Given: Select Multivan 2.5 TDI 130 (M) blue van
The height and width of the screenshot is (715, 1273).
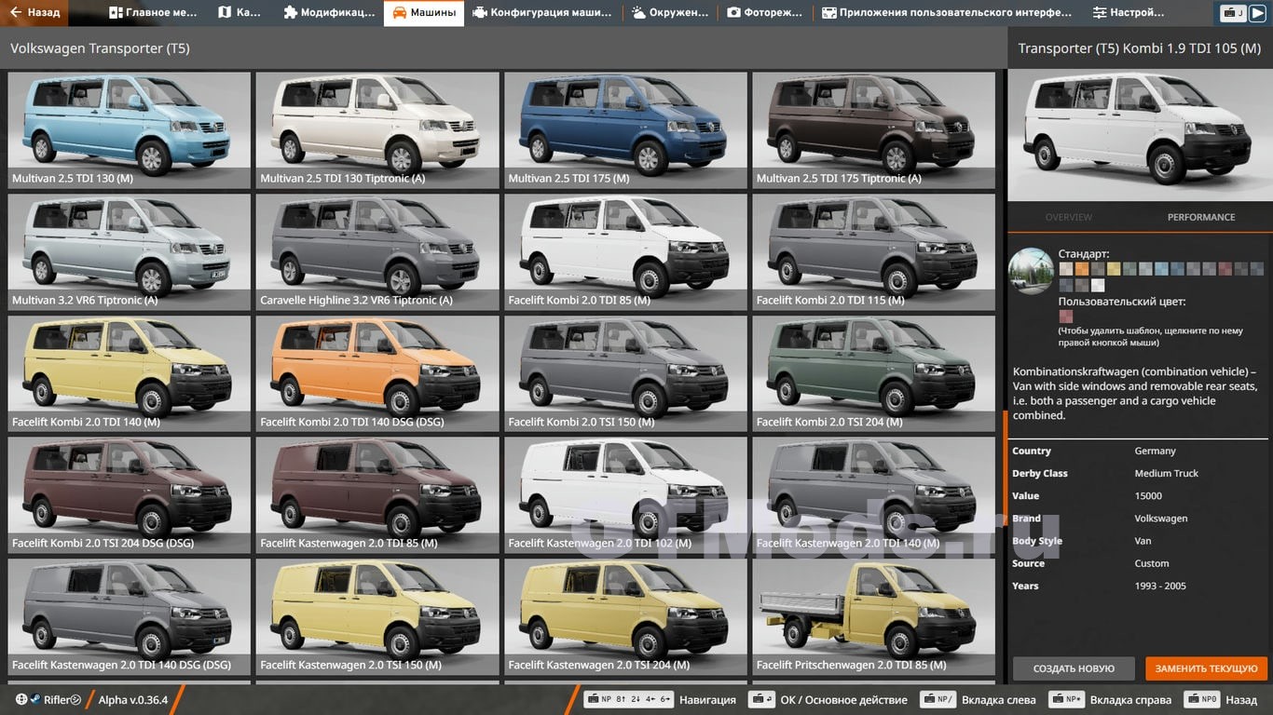Looking at the screenshot, I should coord(129,130).
